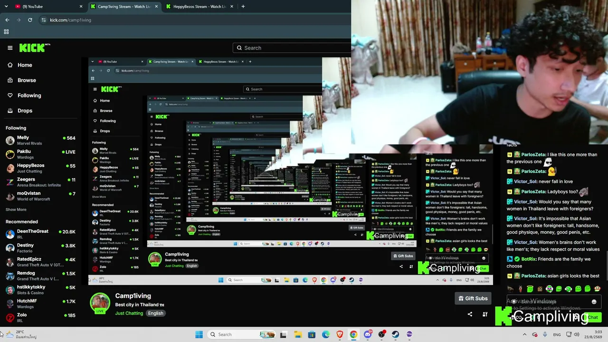The image size is (608, 342).
Task: Expand Show More under Following list
Action: click(16, 209)
